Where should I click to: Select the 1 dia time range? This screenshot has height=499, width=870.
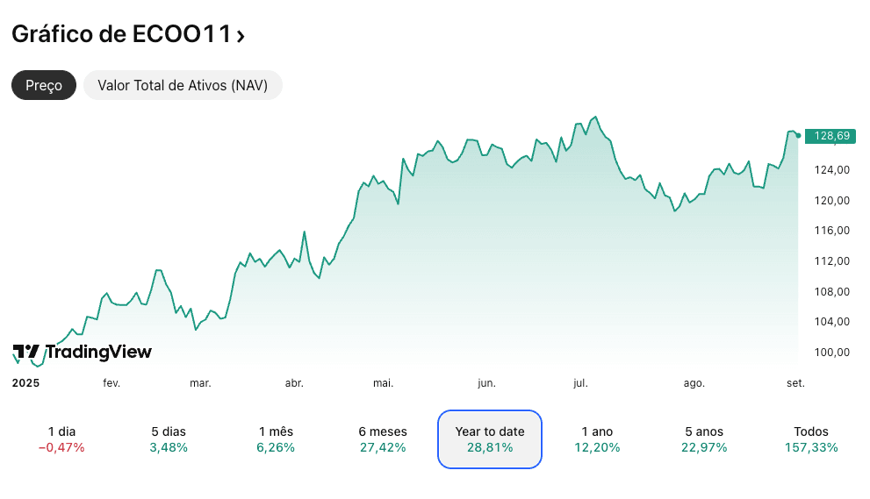coord(61,439)
